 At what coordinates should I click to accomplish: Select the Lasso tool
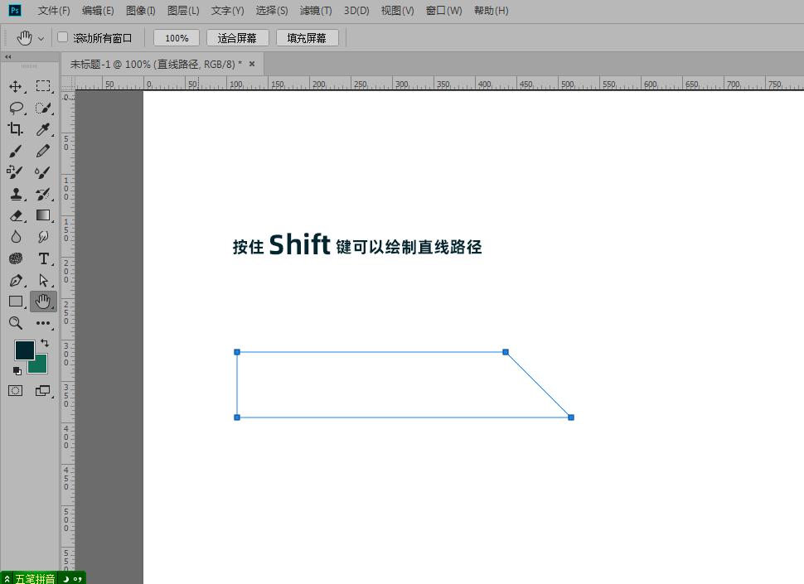coord(16,108)
